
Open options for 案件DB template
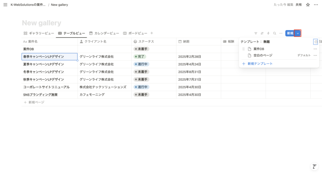[315, 49]
